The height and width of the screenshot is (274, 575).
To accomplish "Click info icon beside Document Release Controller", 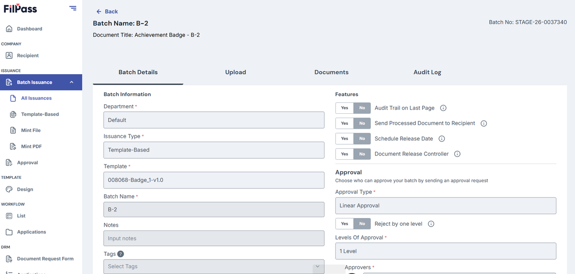I will [x=458, y=154].
